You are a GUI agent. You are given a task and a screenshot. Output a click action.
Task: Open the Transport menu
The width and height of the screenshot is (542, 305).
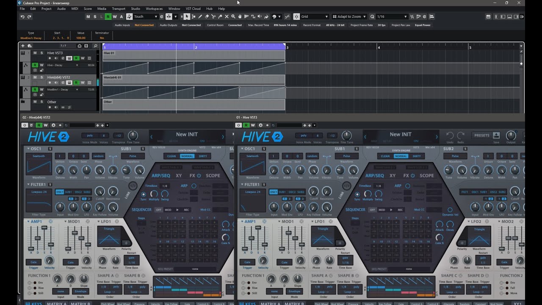(119, 8)
